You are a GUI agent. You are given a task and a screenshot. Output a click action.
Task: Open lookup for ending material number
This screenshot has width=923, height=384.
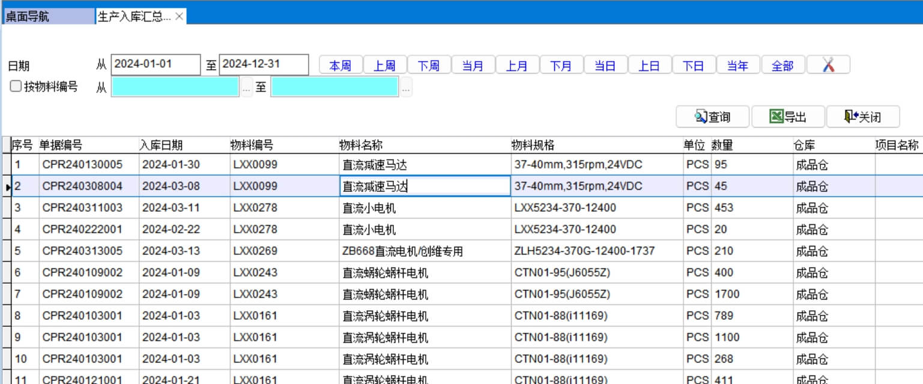[x=406, y=88]
